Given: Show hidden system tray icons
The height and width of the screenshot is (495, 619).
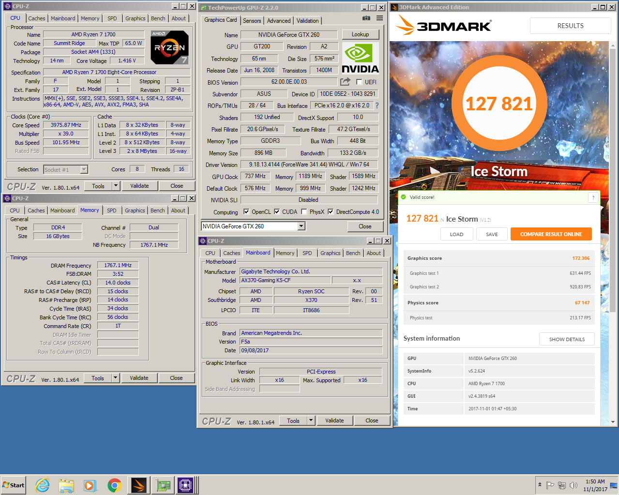Looking at the screenshot, I should [x=540, y=485].
